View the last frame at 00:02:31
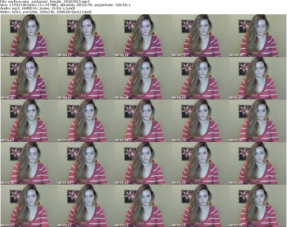 [x=258, y=206]
